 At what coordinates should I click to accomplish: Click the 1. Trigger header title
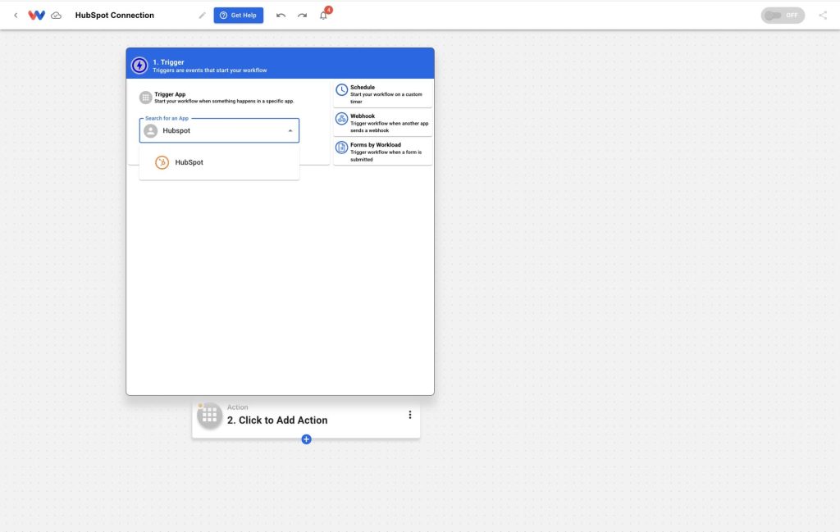tap(168, 62)
